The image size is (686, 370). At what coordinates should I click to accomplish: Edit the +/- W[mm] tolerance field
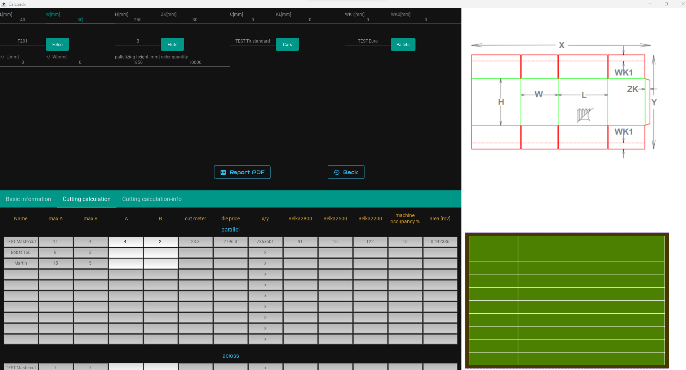coord(80,62)
